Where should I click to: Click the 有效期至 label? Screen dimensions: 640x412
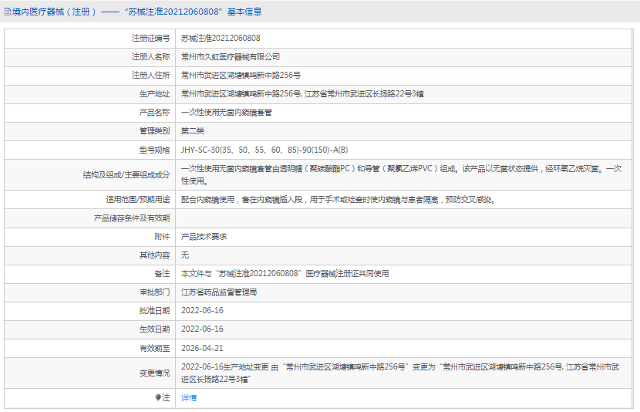pos(154,348)
